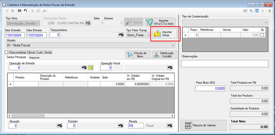The width and height of the screenshot is (275, 135).
Task: Click Referência column header in products grid
Action: (x=75, y=77)
